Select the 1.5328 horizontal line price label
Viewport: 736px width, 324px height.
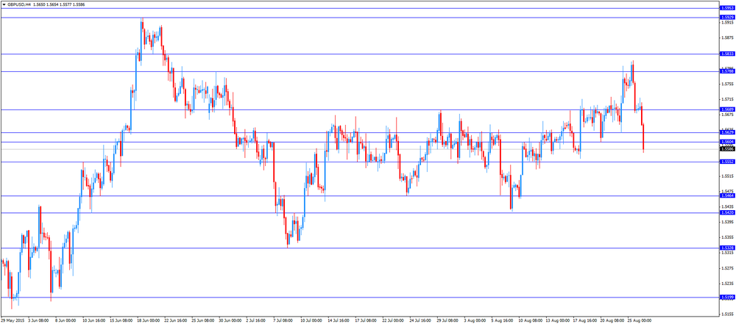726,248
